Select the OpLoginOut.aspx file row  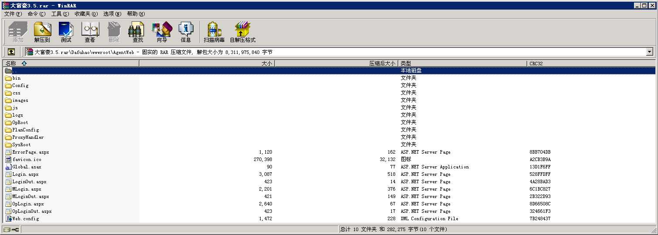click(x=329, y=211)
